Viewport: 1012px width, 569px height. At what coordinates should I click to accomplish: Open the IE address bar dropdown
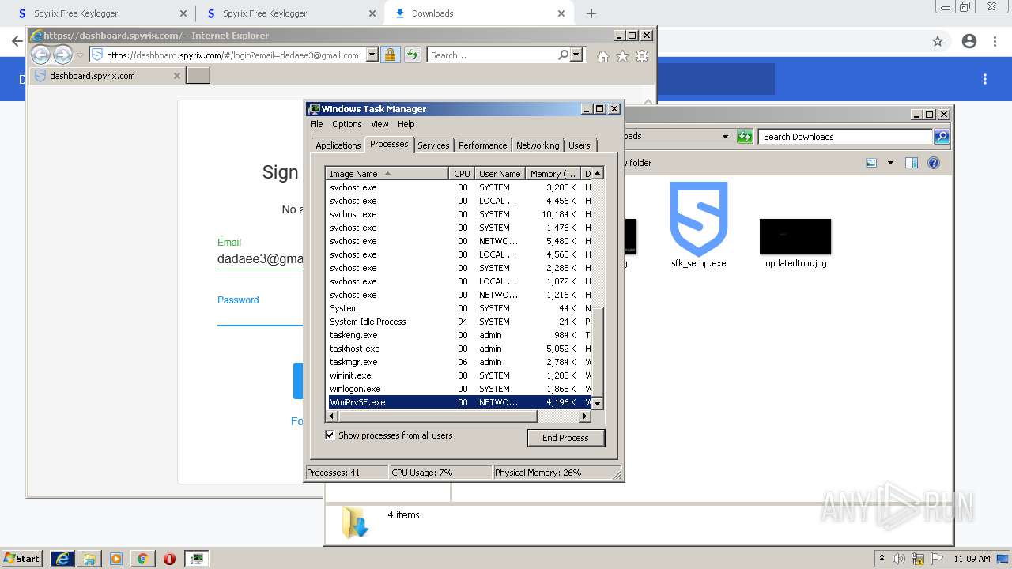pyautogui.click(x=372, y=55)
